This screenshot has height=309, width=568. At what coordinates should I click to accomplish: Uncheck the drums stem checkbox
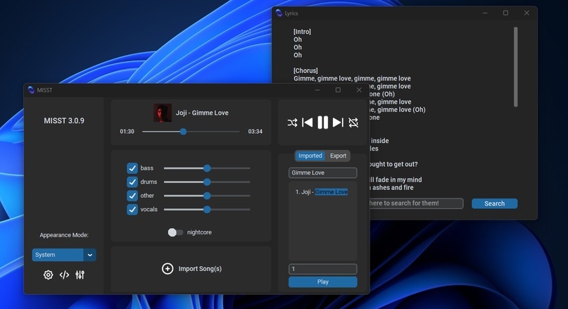[132, 182]
